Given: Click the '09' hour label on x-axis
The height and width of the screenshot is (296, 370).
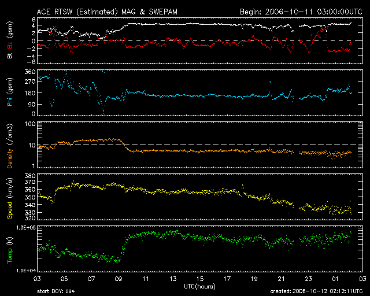Looking at the screenshot, I should click(x=119, y=279).
